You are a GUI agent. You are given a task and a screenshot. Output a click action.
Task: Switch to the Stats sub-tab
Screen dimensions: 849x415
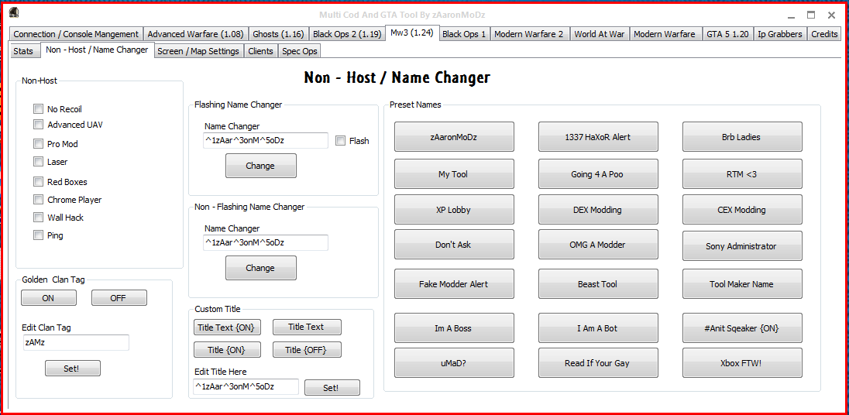click(x=23, y=51)
